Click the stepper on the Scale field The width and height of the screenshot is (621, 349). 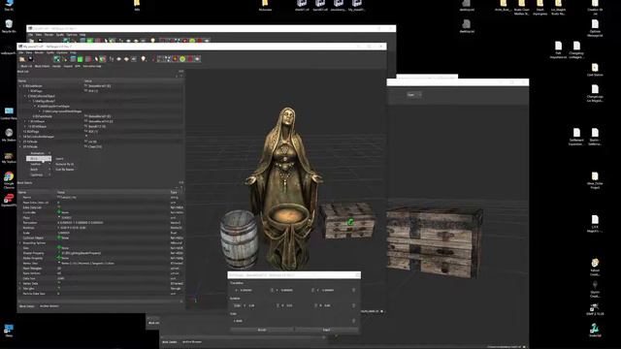[353, 321]
